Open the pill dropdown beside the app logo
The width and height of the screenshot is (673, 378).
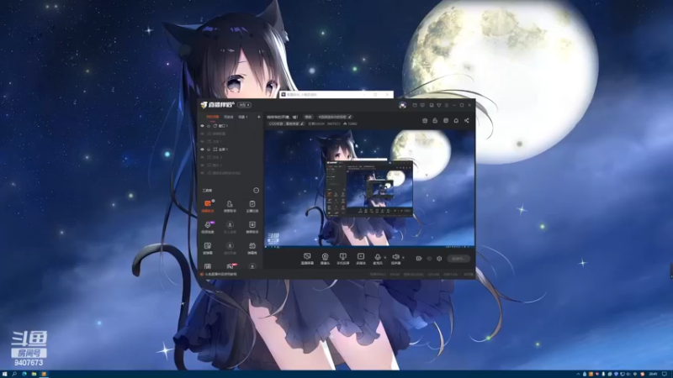coord(244,105)
